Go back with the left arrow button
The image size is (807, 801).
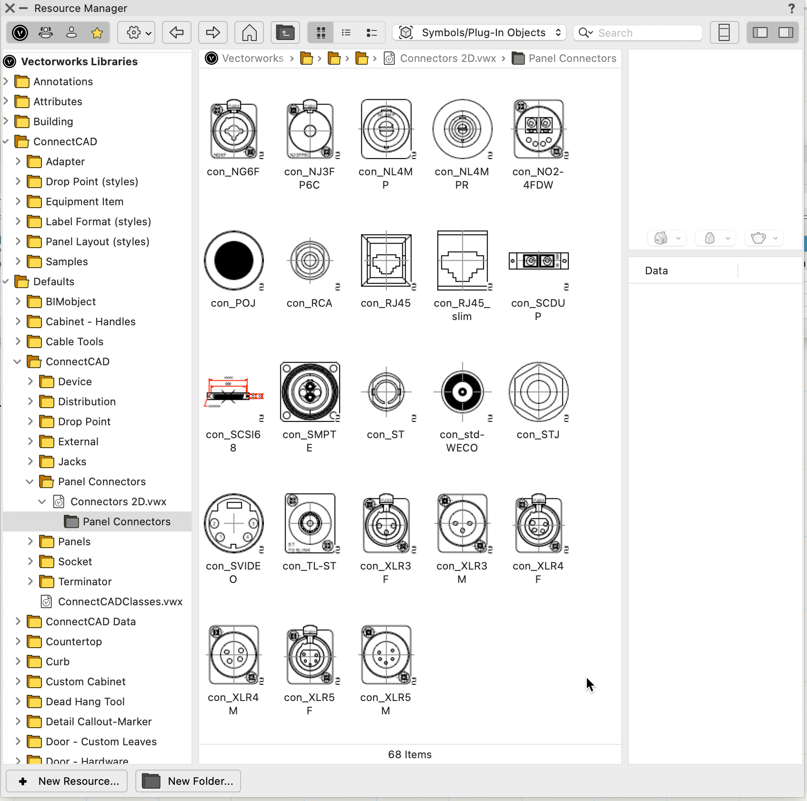click(176, 33)
